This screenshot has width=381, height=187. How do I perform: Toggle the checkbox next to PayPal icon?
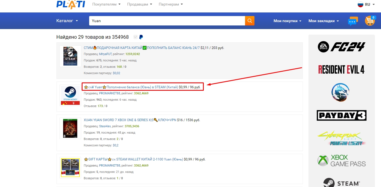pos(135,37)
